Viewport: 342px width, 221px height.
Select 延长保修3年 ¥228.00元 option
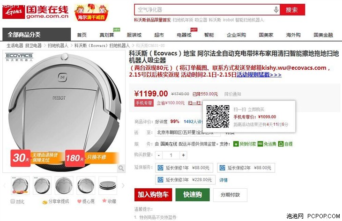pos(186,180)
